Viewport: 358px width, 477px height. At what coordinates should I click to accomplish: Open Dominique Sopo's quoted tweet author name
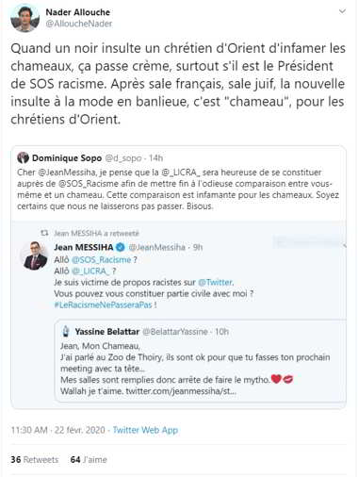[x=67, y=157]
